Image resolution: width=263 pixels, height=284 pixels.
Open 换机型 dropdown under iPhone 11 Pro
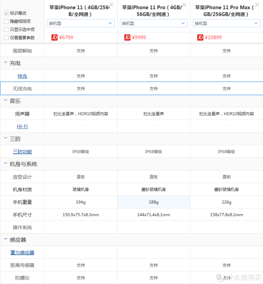(154, 23)
